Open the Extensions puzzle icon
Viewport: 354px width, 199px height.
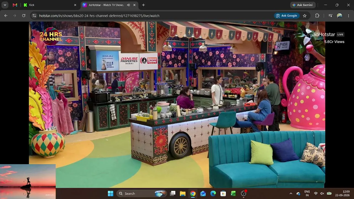317,16
